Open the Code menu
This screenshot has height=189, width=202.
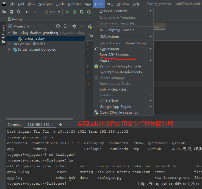tap(60, 4)
